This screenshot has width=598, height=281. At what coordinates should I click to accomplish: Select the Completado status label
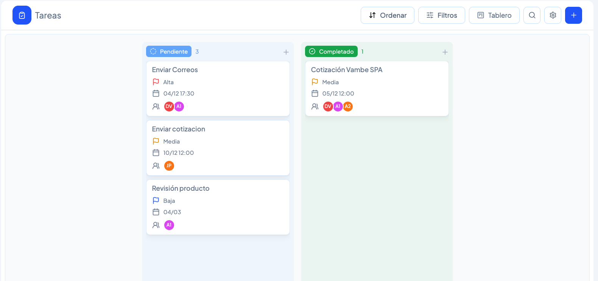pyautogui.click(x=331, y=52)
